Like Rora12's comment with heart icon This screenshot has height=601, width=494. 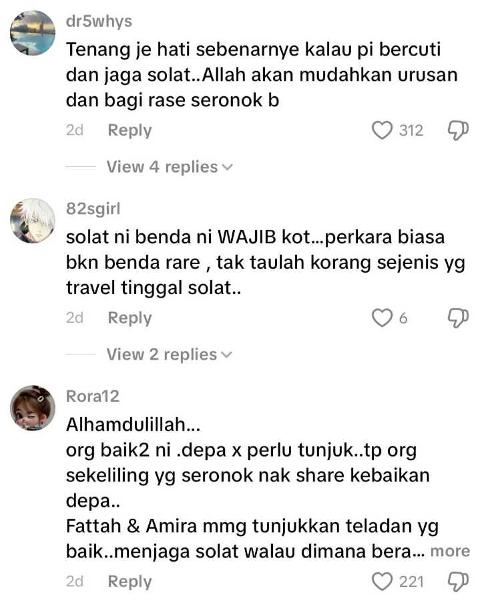[x=382, y=582]
